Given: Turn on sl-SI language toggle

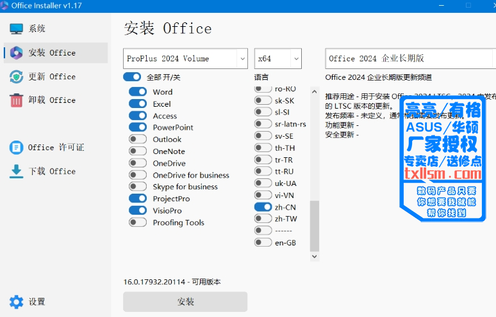Looking at the screenshot, I should pyautogui.click(x=263, y=112).
